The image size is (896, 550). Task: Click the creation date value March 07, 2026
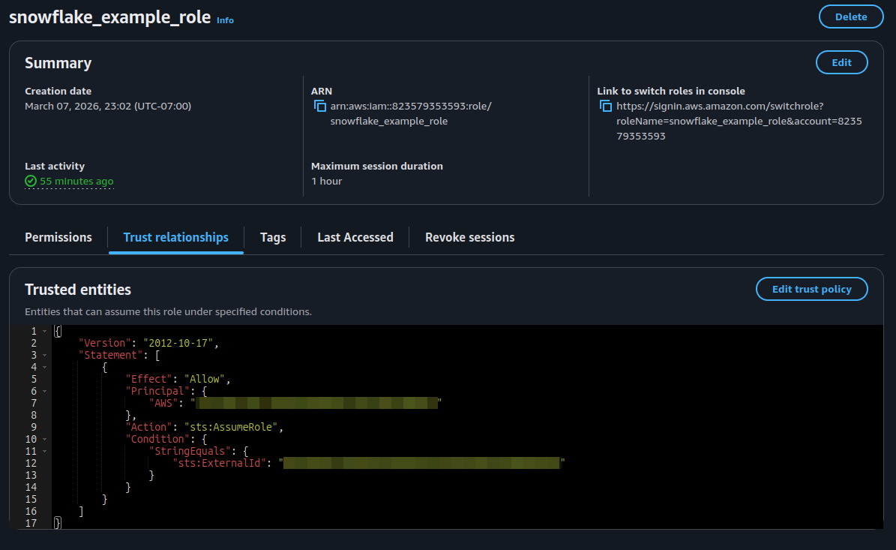[x=108, y=106]
